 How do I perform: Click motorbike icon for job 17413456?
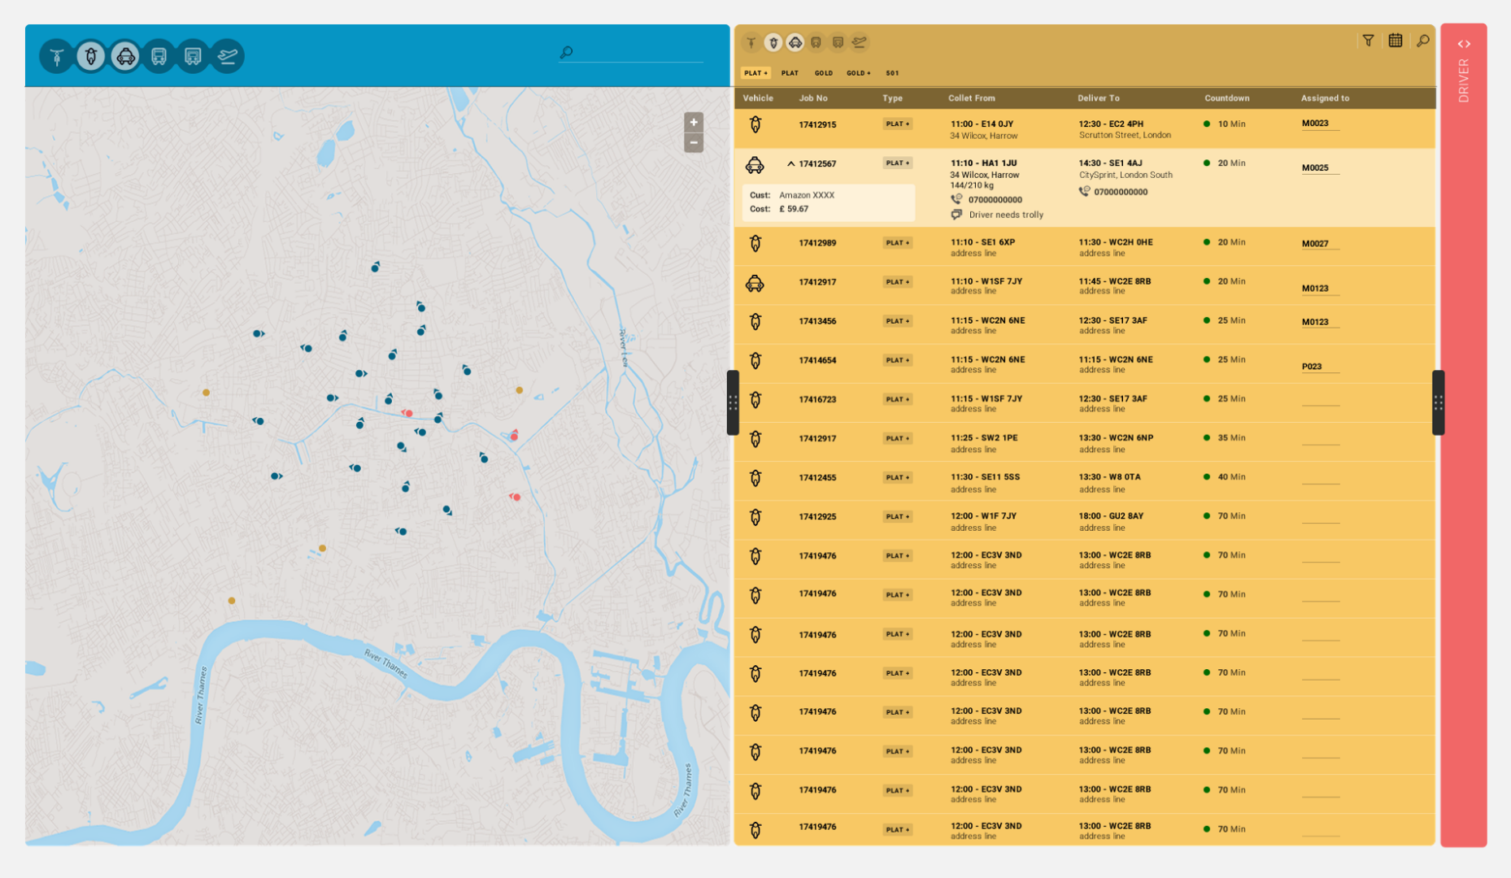tap(755, 321)
